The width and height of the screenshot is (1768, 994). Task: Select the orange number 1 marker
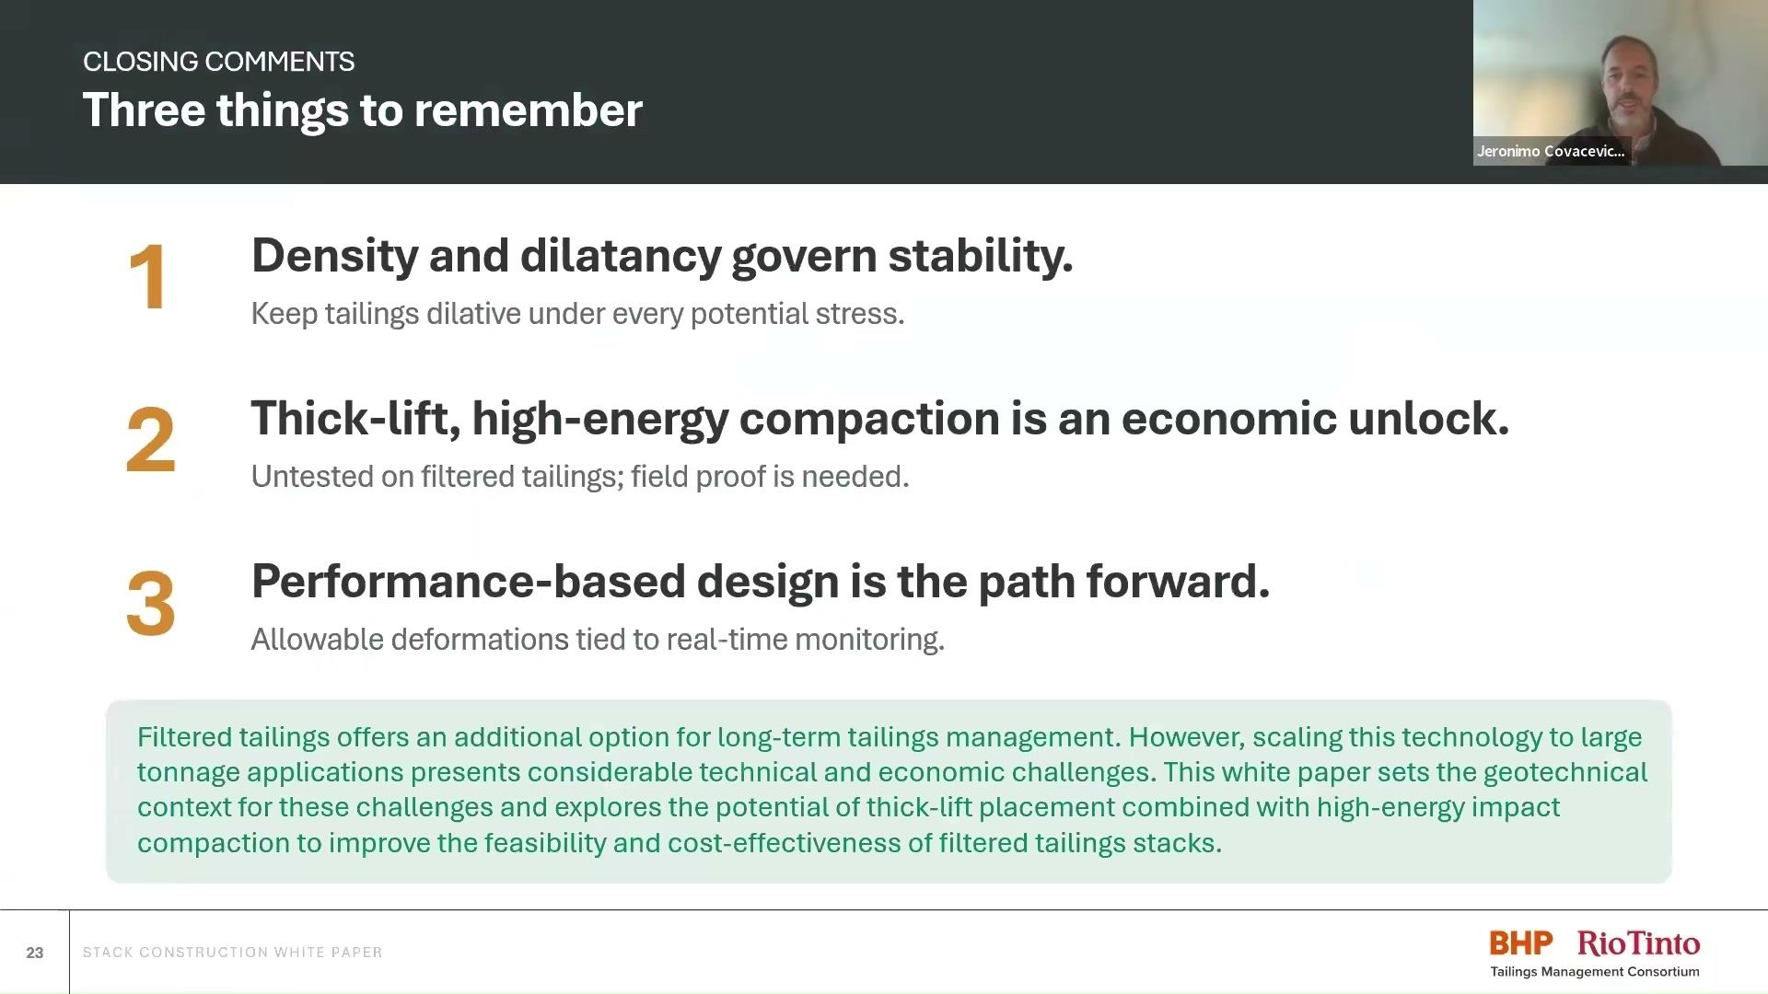pyautogui.click(x=148, y=277)
